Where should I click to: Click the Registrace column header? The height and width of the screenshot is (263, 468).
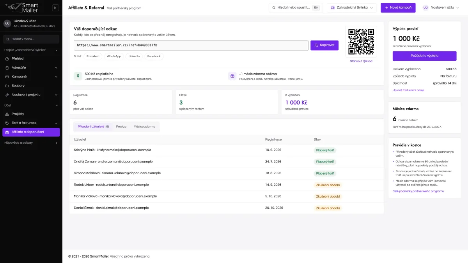pyautogui.click(x=273, y=139)
